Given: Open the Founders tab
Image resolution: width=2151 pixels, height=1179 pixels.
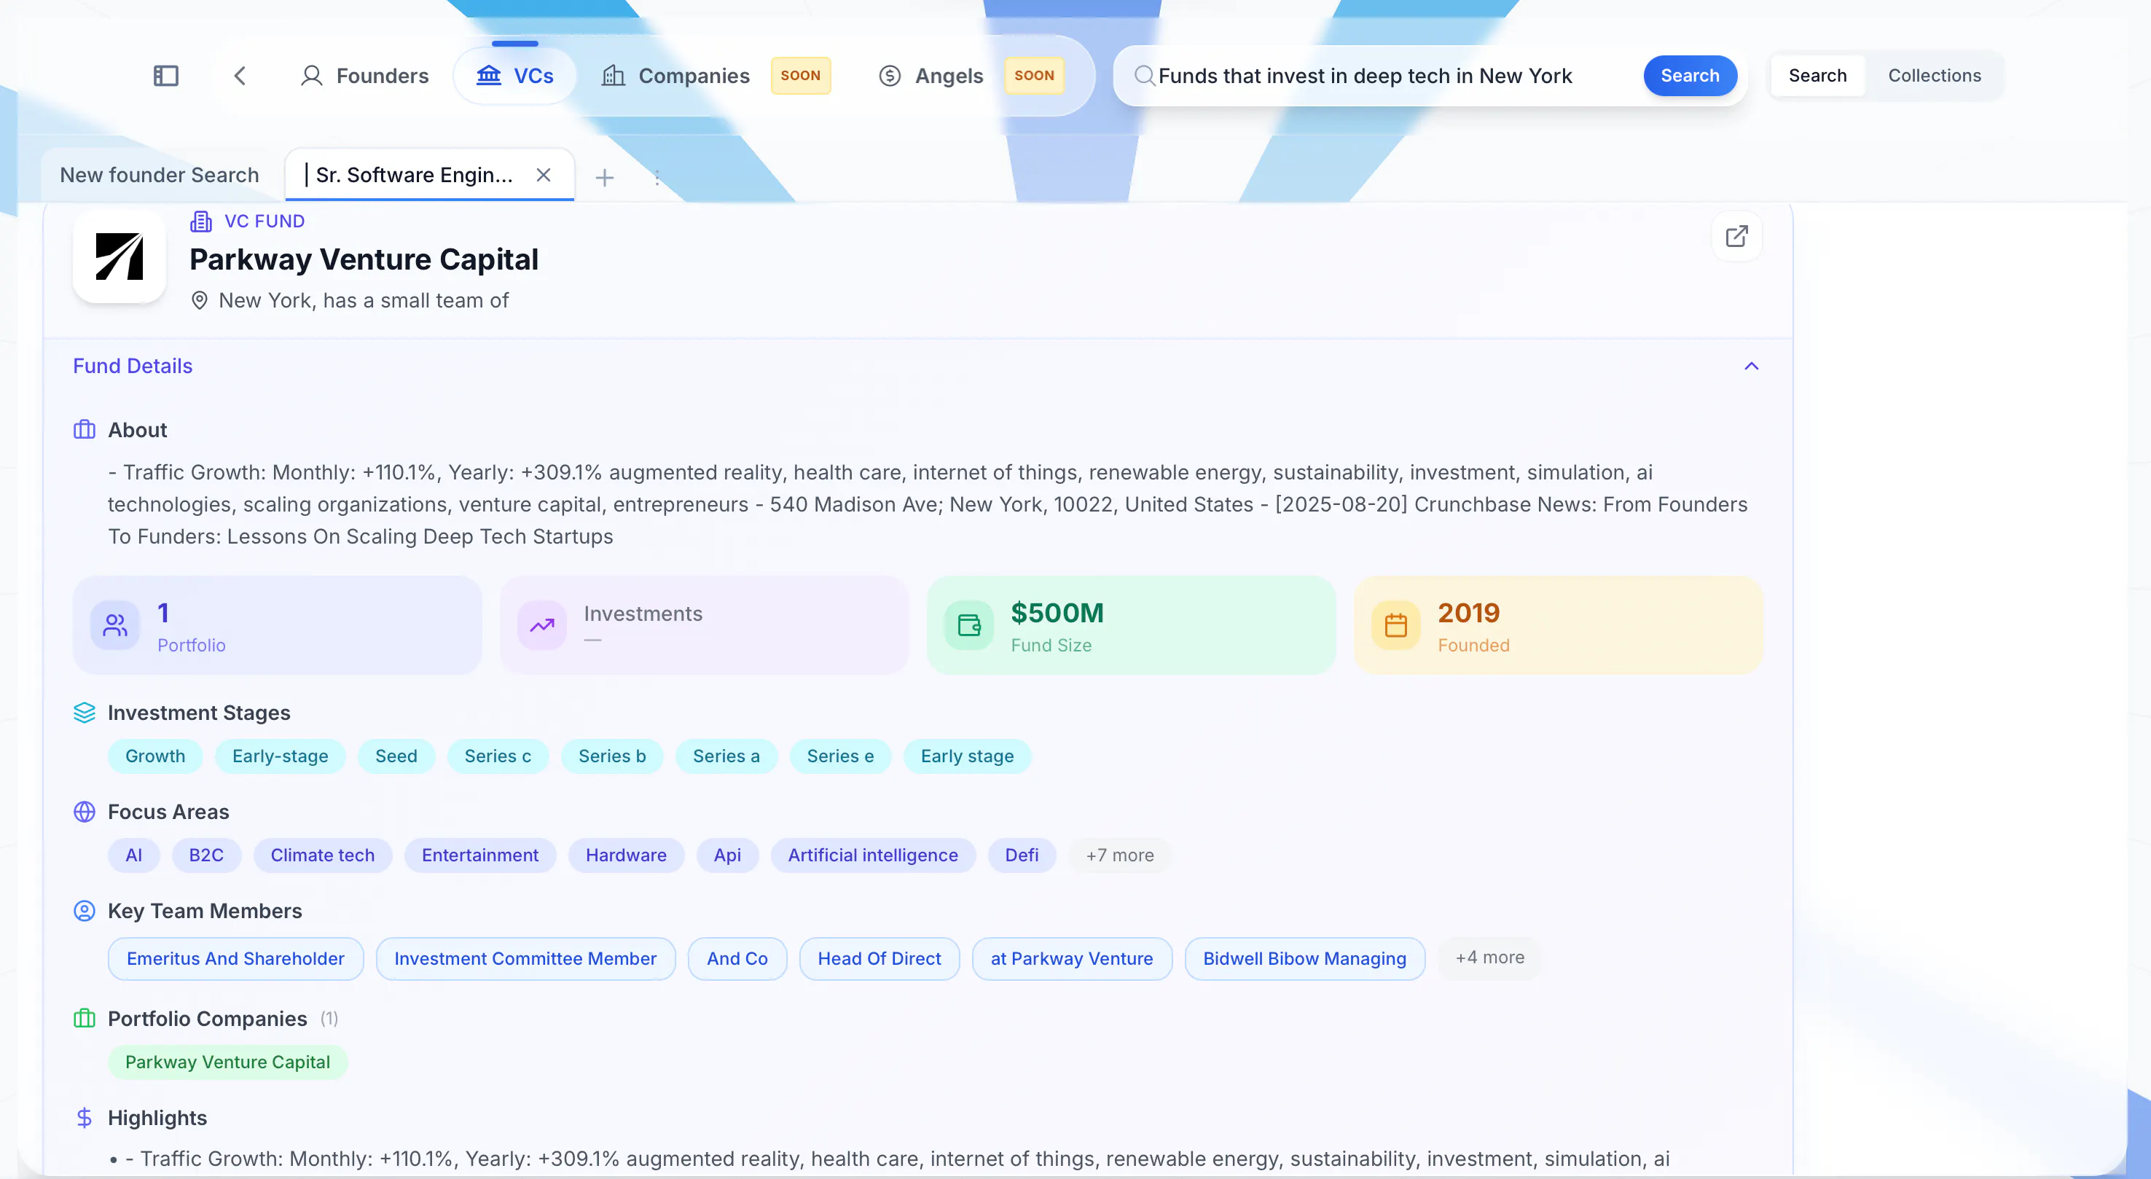Looking at the screenshot, I should 364,76.
